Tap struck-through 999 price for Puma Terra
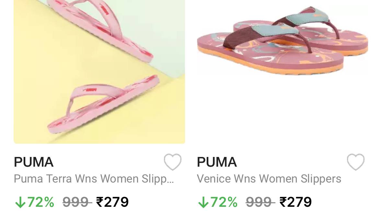 pyautogui.click(x=77, y=202)
